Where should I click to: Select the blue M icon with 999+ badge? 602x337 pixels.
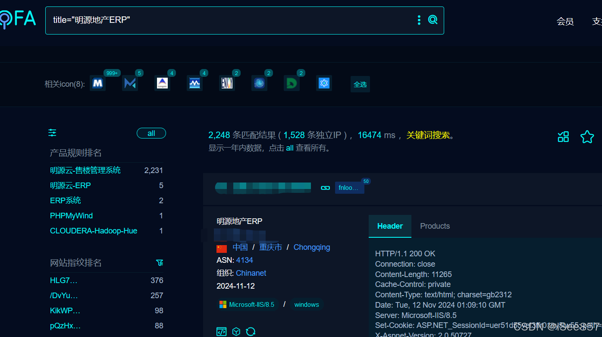click(x=97, y=83)
